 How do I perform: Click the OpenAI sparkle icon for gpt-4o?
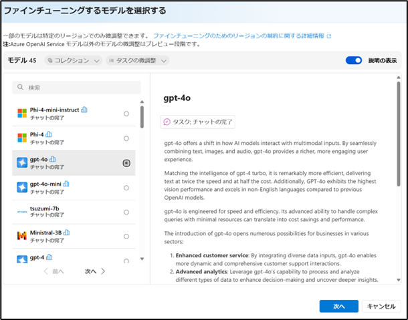[22, 163]
